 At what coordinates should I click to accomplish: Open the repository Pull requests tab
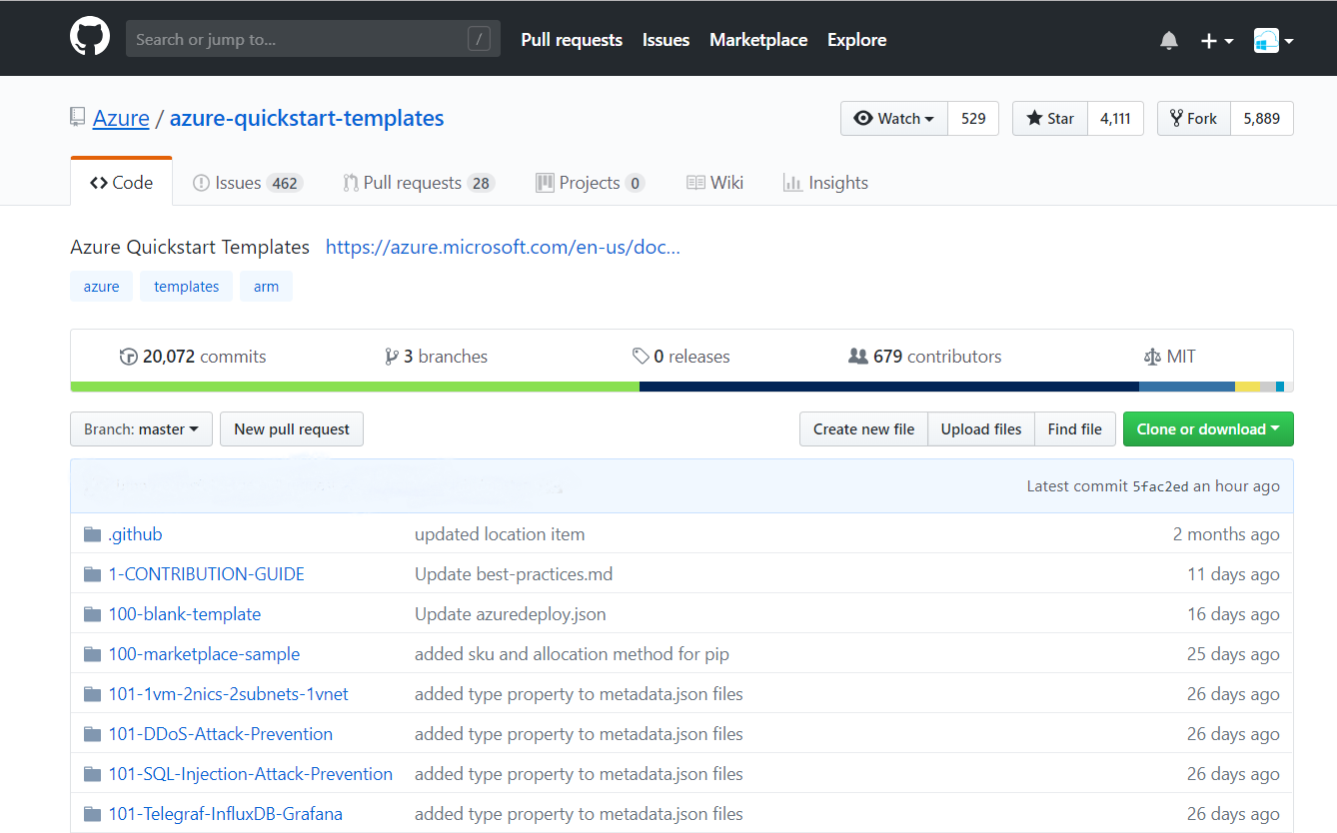point(419,183)
